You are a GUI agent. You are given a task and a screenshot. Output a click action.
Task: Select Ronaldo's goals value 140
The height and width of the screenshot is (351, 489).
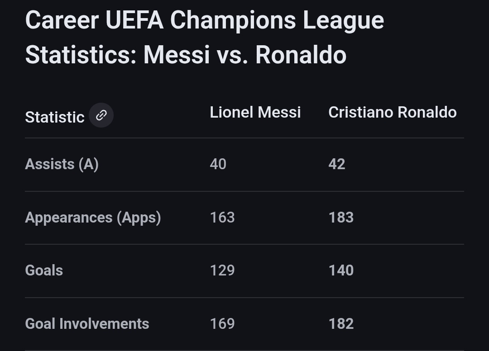tap(341, 270)
